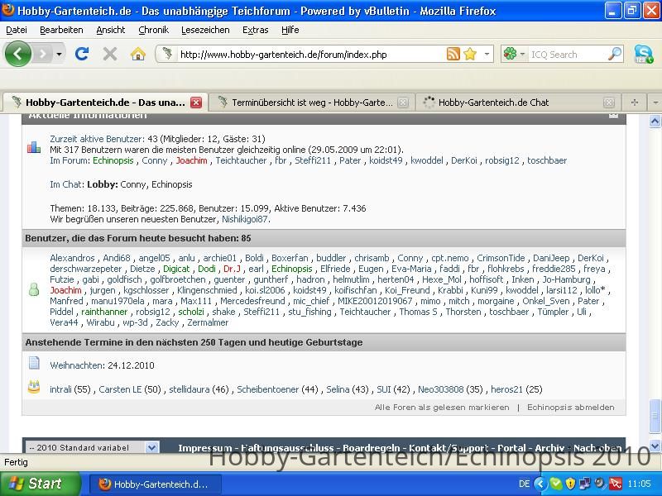The height and width of the screenshot is (496, 662).
Task: Click the scrollbar up arrow
Action: (x=655, y=121)
